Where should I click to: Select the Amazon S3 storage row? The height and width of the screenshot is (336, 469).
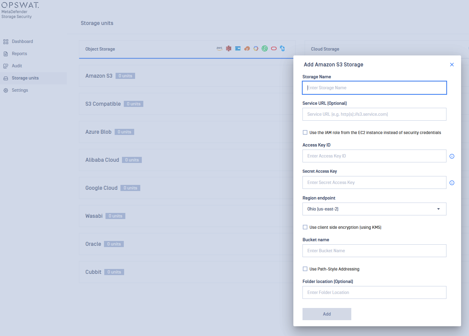coord(186,76)
